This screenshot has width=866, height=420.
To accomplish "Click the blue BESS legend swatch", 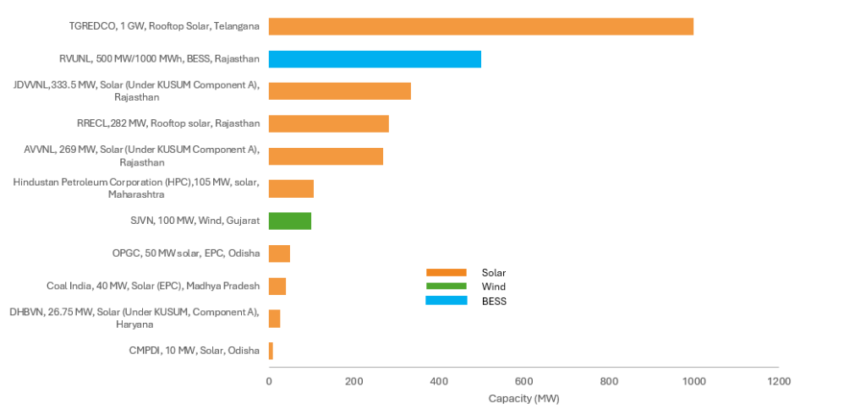I will click(x=446, y=301).
